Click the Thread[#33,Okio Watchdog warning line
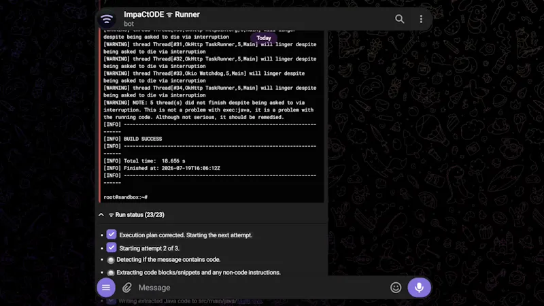 point(204,77)
